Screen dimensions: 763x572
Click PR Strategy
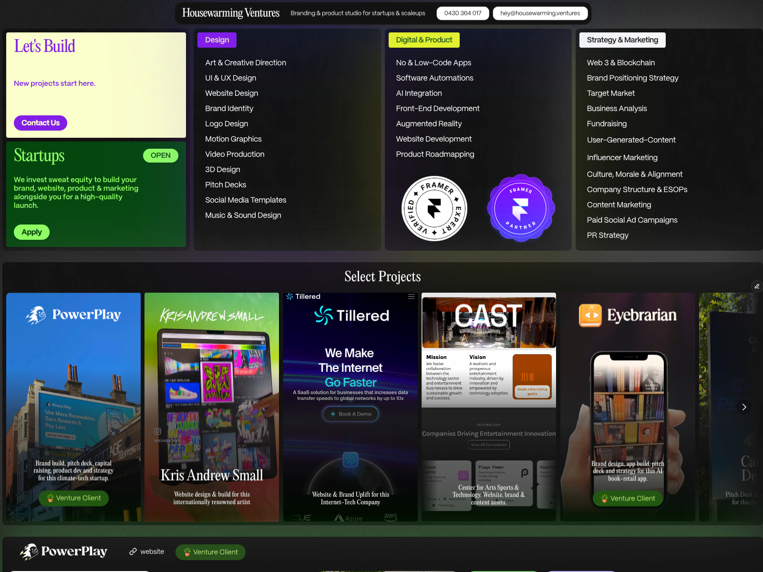pos(608,235)
